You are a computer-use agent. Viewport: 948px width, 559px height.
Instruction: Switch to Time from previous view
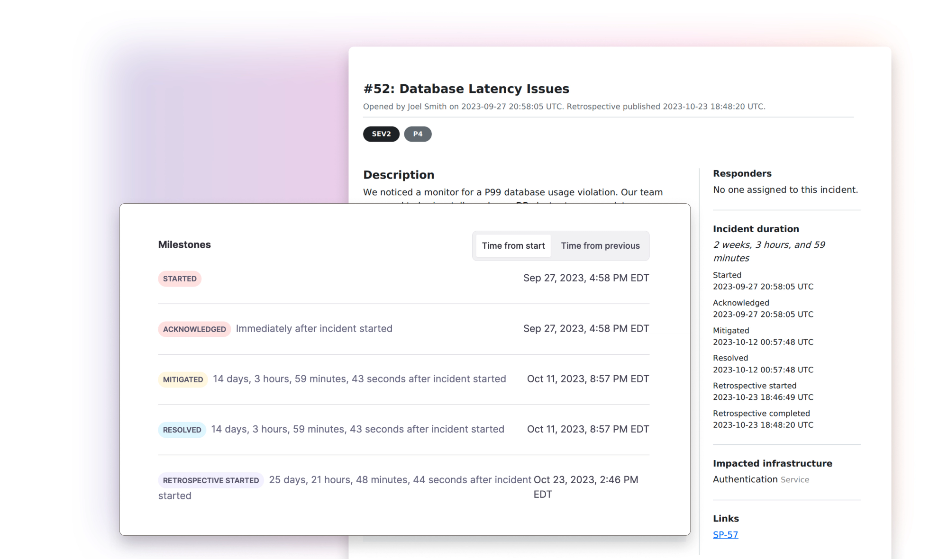click(600, 246)
